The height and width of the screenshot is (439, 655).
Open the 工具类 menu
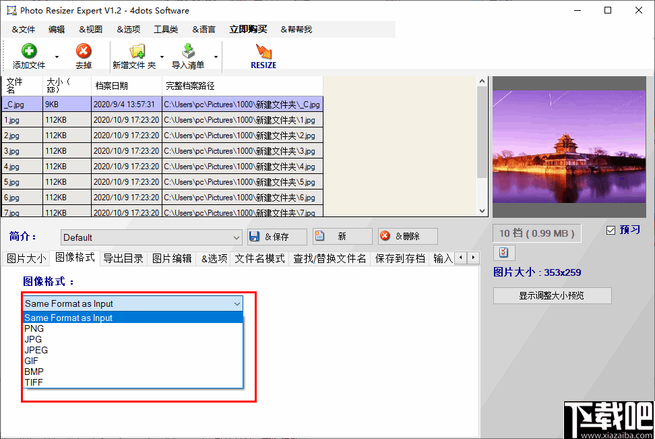tap(167, 29)
